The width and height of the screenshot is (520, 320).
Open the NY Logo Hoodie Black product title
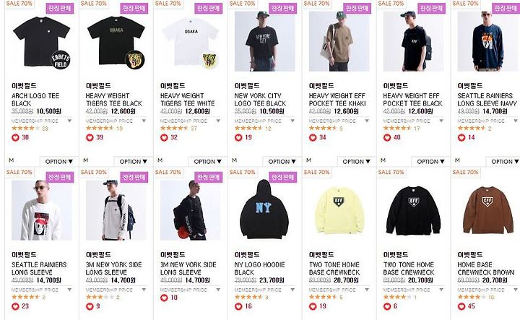(x=259, y=269)
